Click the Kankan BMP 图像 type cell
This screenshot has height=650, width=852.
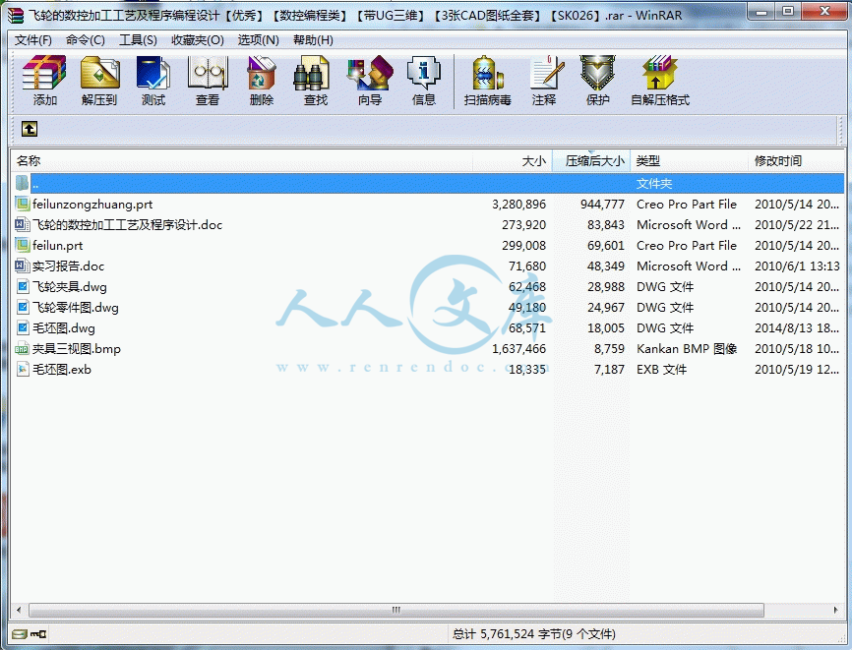click(x=687, y=349)
